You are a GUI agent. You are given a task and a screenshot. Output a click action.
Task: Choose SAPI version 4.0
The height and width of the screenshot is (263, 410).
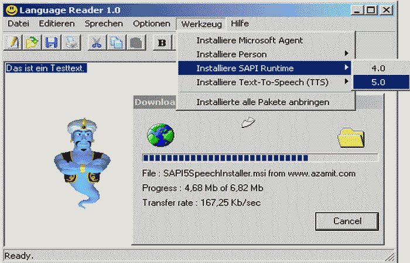[381, 68]
